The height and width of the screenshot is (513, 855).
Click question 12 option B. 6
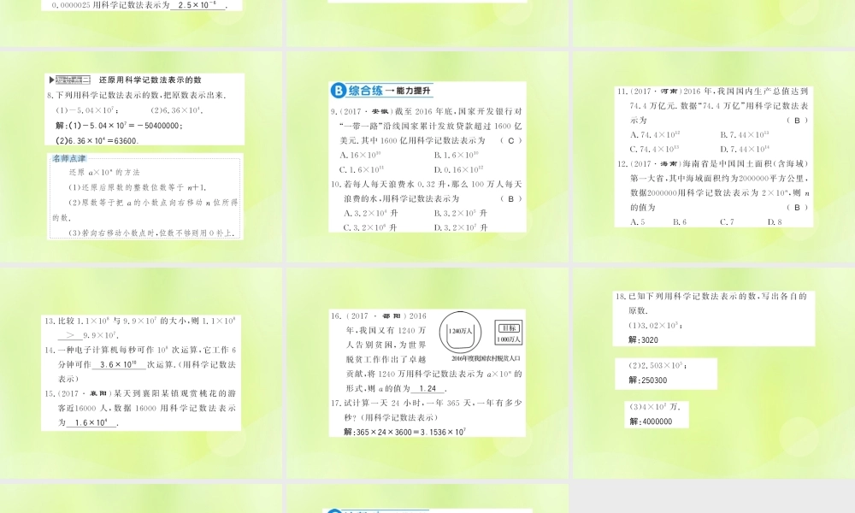click(680, 222)
